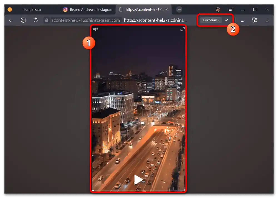This screenshot has height=198, width=278.
Task: Click the Сохранить button
Action: pos(211,20)
